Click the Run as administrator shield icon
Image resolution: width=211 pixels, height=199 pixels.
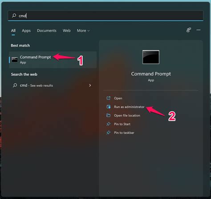[109, 106]
